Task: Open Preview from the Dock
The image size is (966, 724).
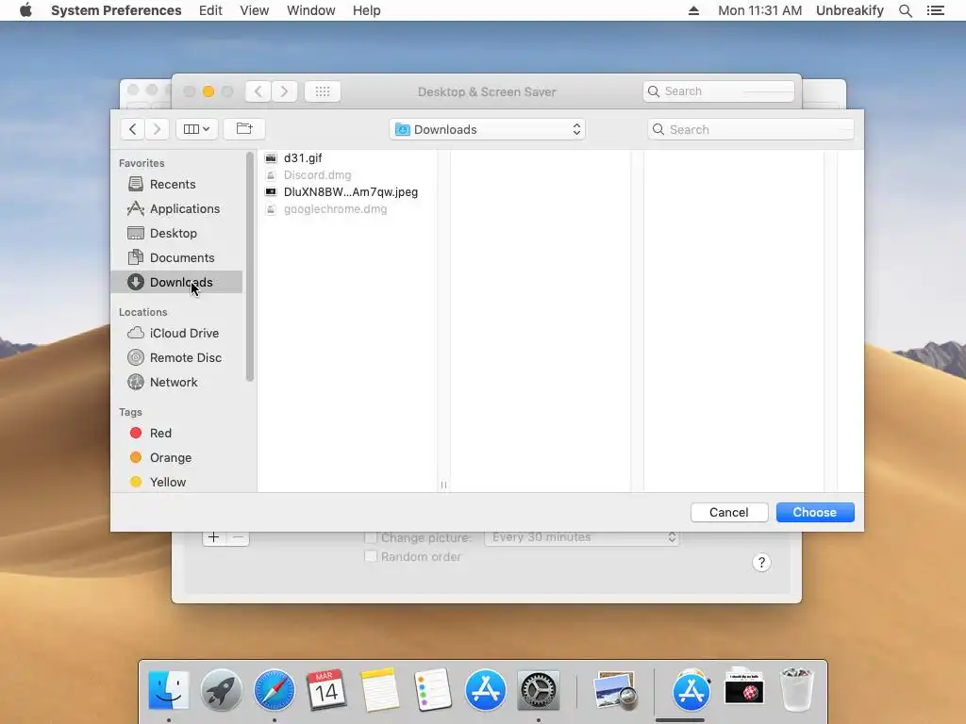Action: click(615, 689)
